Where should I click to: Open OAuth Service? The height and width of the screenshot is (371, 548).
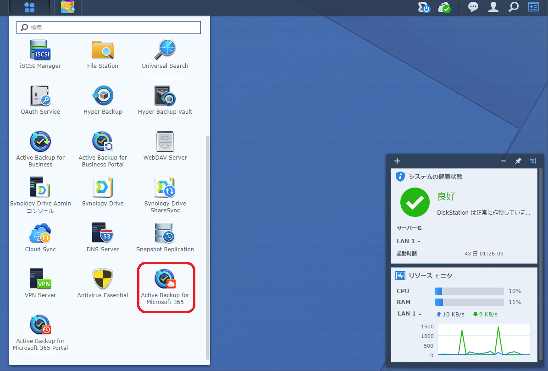(40, 100)
